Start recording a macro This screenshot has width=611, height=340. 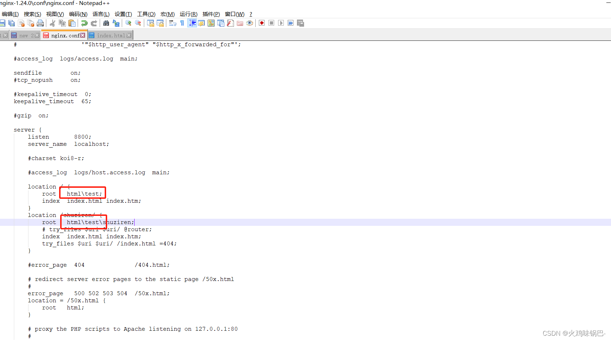[261, 23]
